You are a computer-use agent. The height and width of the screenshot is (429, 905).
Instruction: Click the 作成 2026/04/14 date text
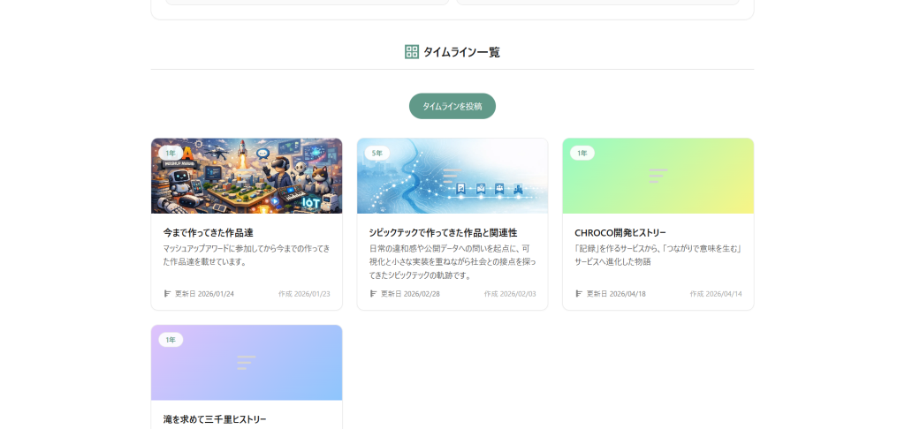[x=715, y=294]
